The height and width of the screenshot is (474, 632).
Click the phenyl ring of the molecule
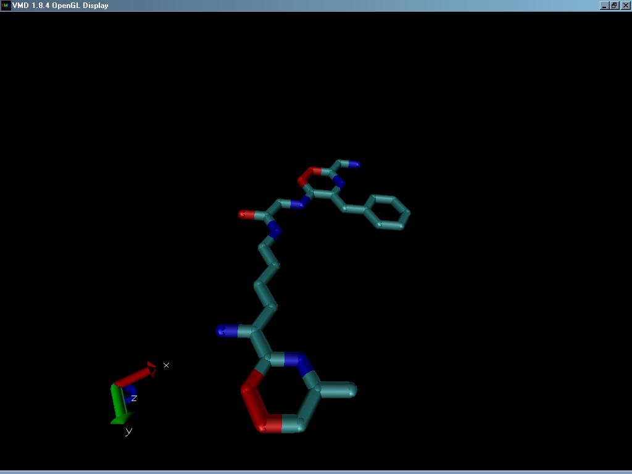tap(388, 212)
